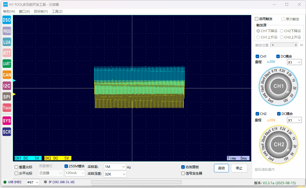
Task: Click the CH2 ±20V range value
Action: [x=271, y=120]
